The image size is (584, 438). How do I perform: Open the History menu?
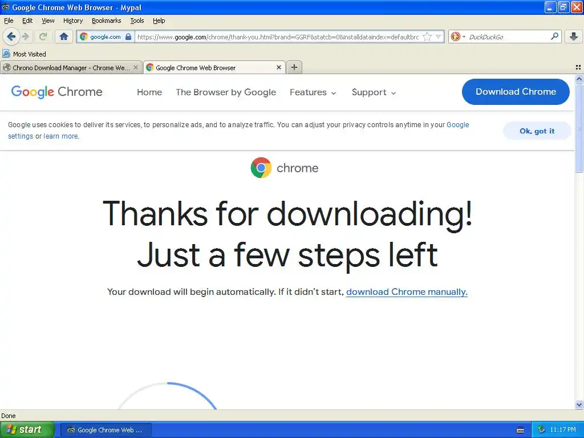click(72, 21)
